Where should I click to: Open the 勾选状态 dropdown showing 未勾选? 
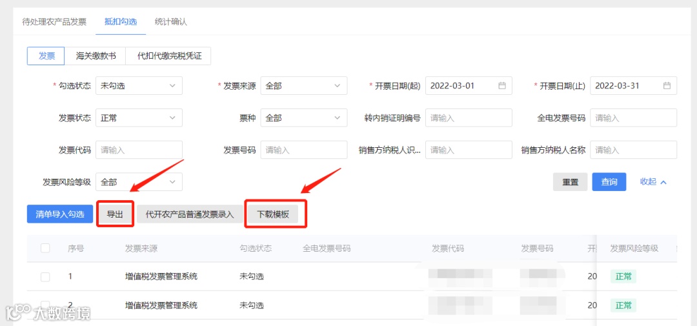(139, 86)
